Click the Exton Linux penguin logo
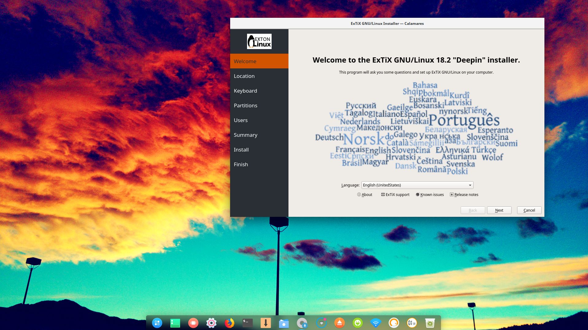 (x=259, y=41)
